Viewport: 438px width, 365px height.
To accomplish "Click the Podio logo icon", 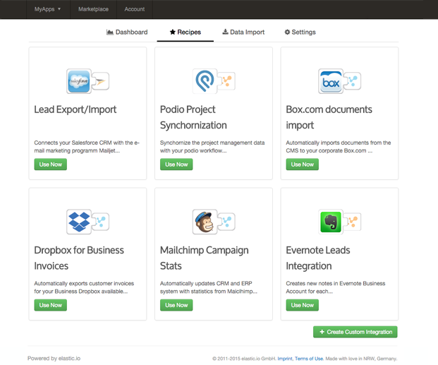I will [205, 81].
